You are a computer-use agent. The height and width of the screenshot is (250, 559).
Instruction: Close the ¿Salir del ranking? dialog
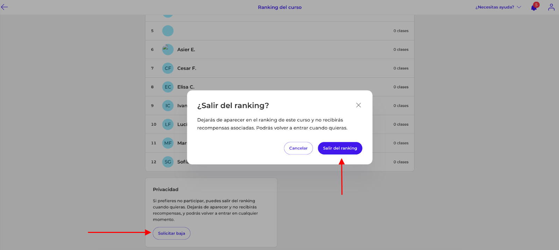[359, 105]
